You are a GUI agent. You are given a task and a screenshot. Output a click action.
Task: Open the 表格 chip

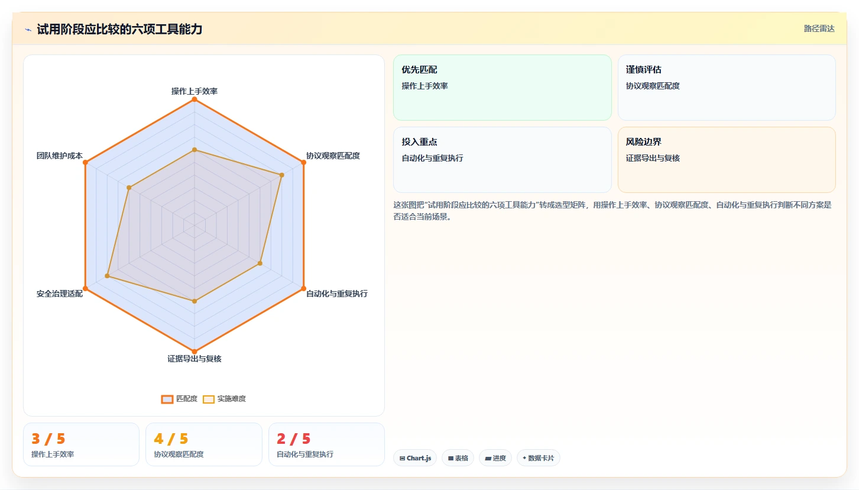tap(458, 458)
